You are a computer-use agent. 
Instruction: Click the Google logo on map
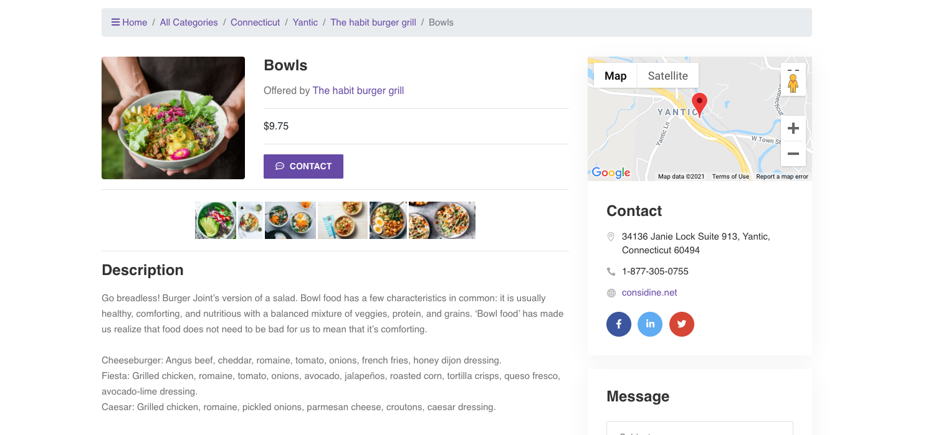click(611, 173)
